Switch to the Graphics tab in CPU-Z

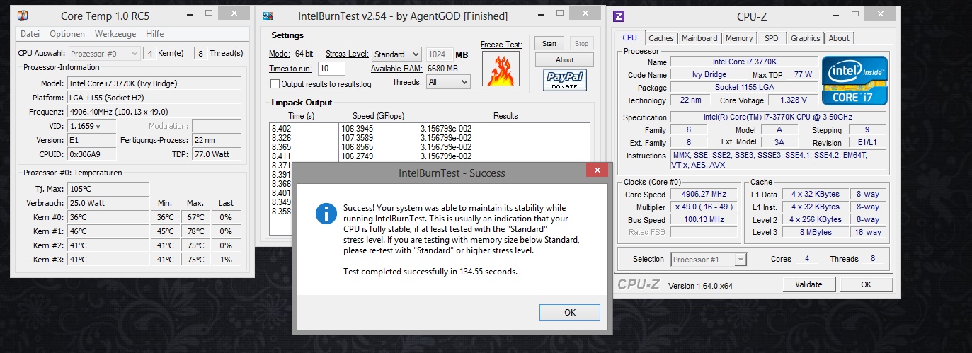pyautogui.click(x=806, y=38)
